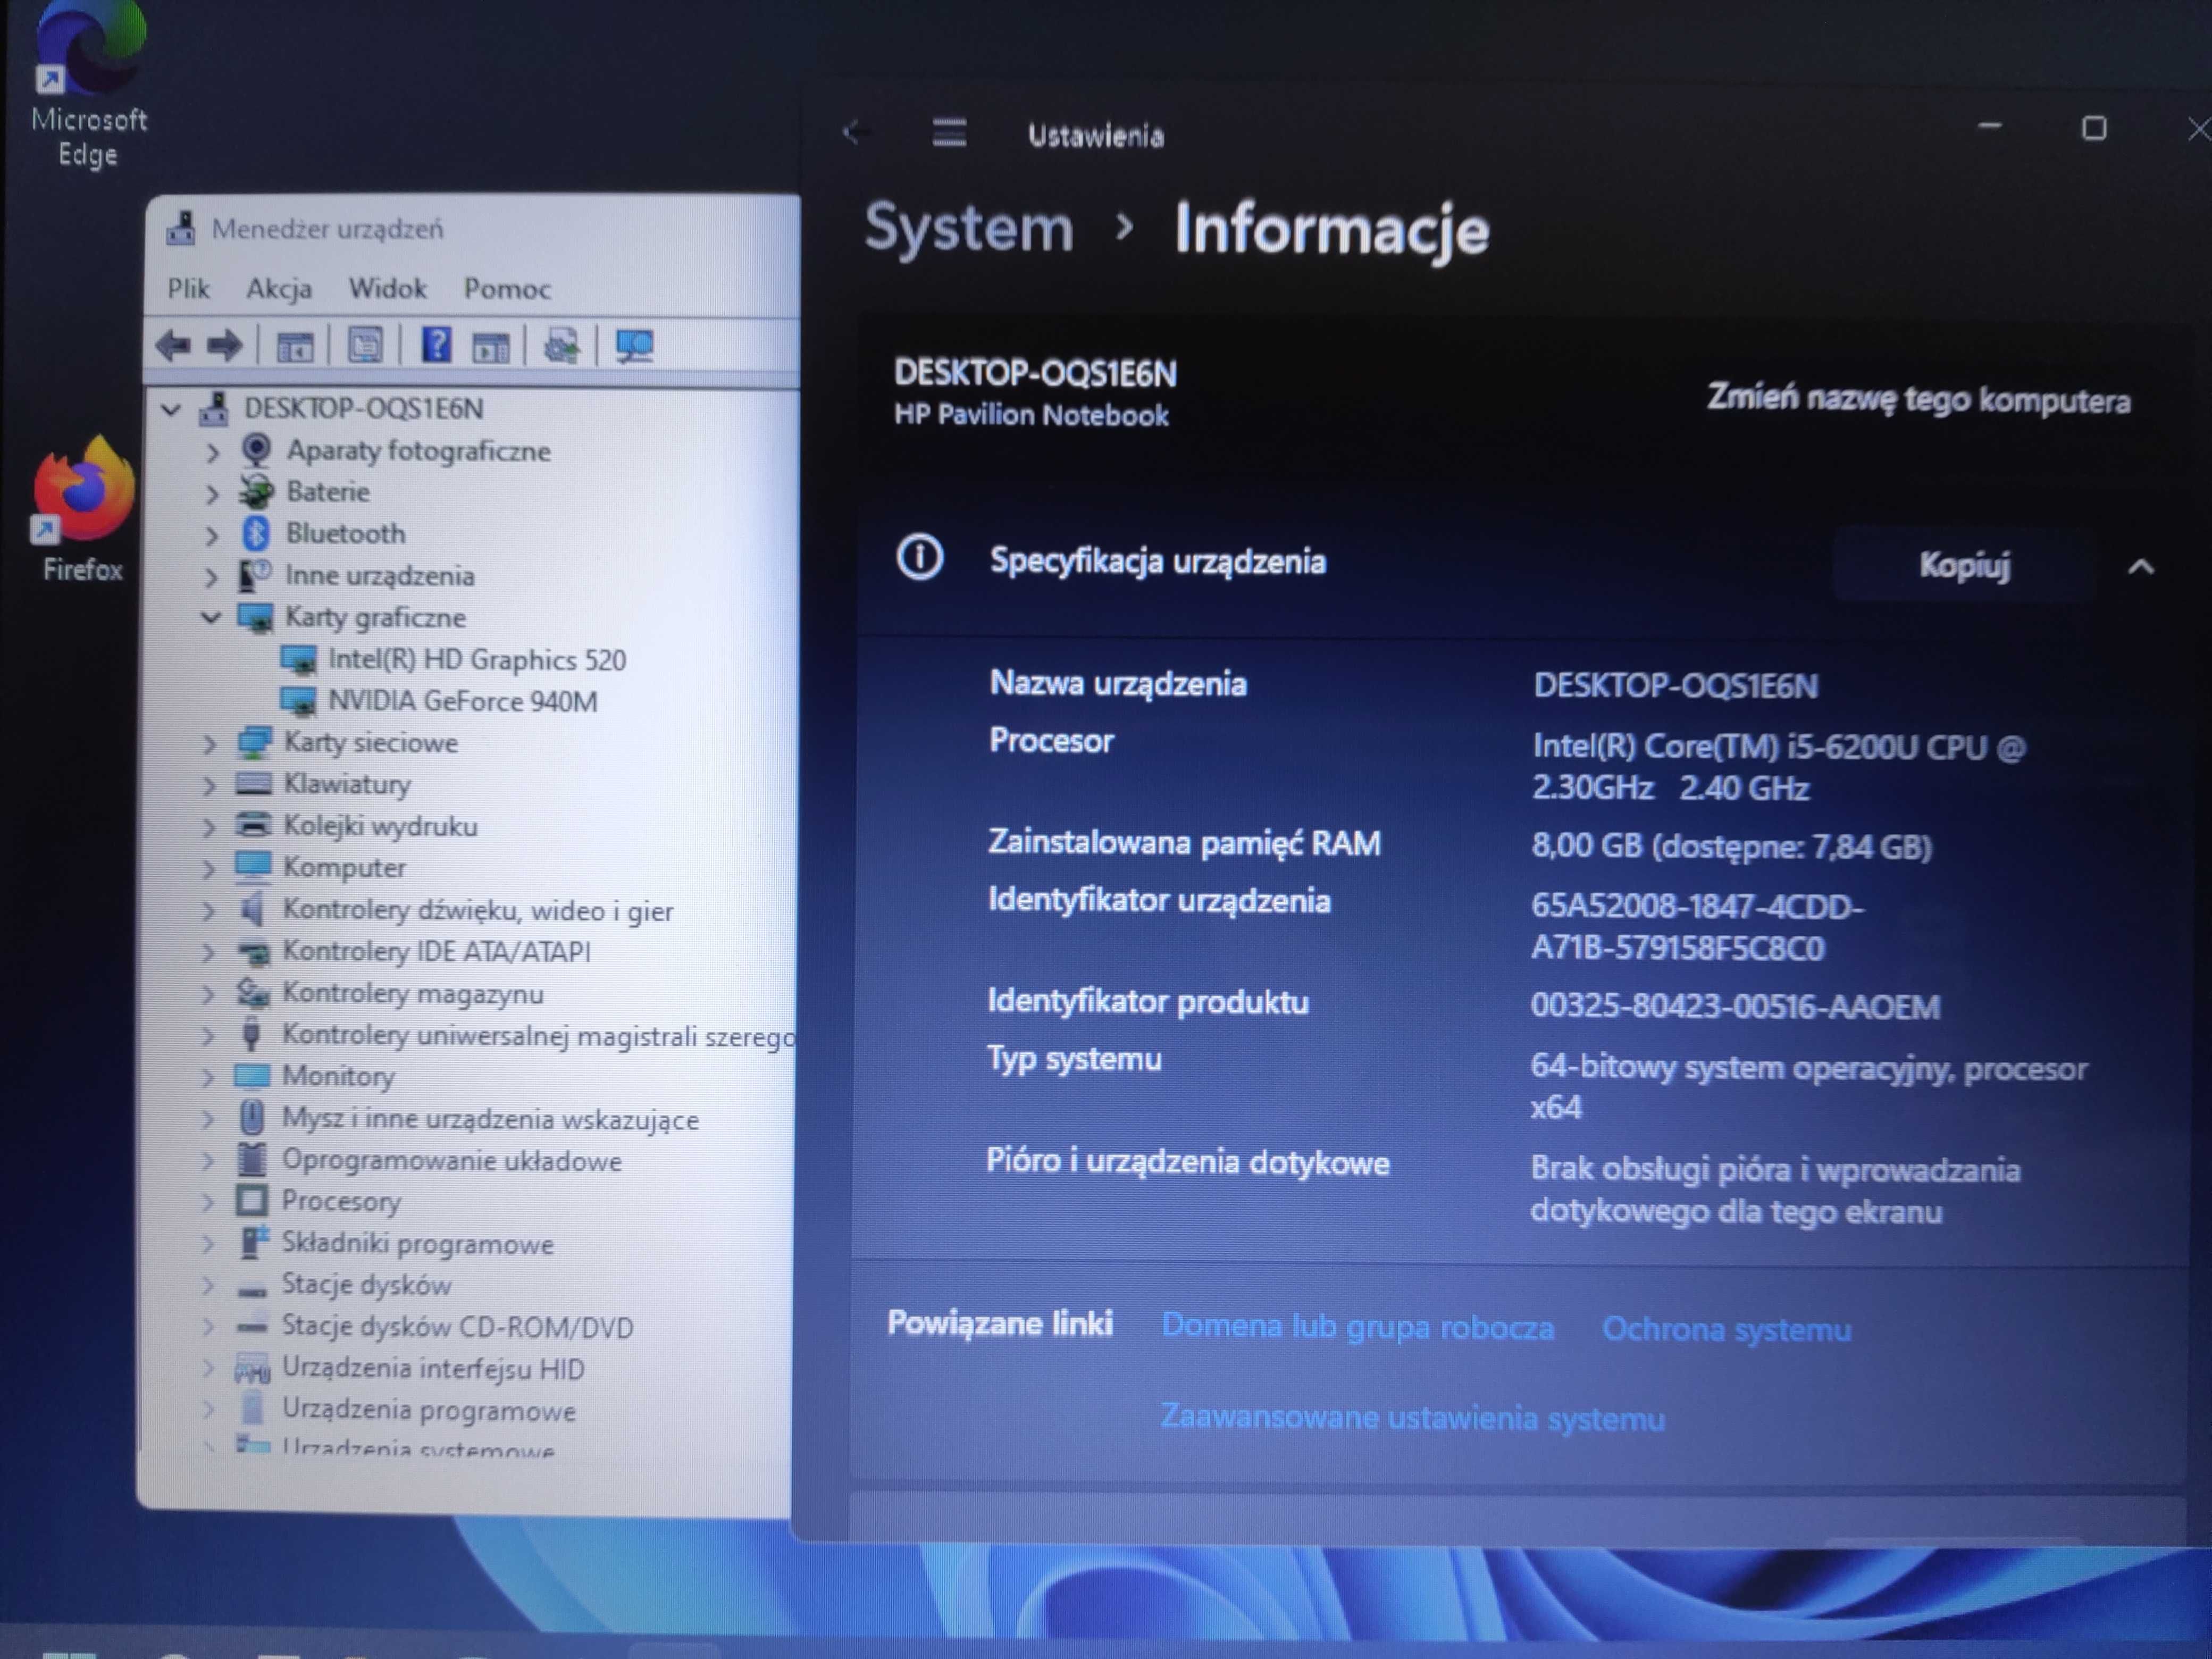Expand Karty sieciowe category
Screen dimensions: 2212x1659
pos(209,743)
